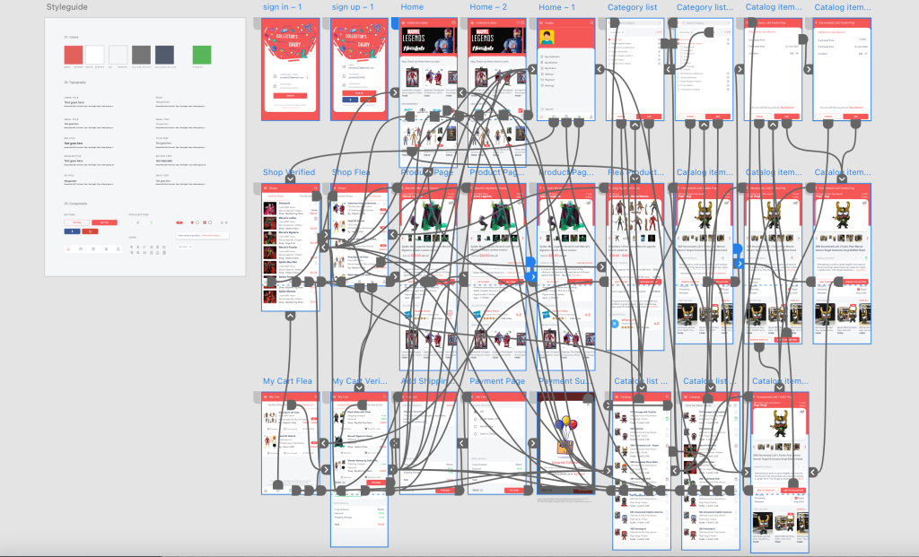Viewport: 919px width, 557px height.
Task: Pick the green color swatch in Styleguide
Action: [203, 55]
